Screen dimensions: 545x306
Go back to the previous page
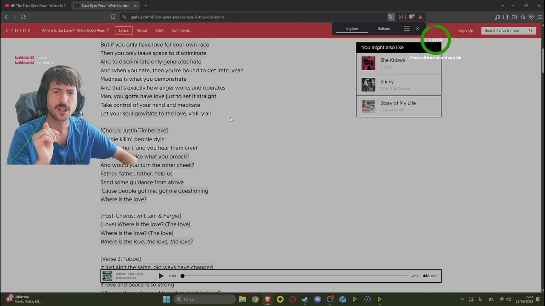[x=6, y=17]
